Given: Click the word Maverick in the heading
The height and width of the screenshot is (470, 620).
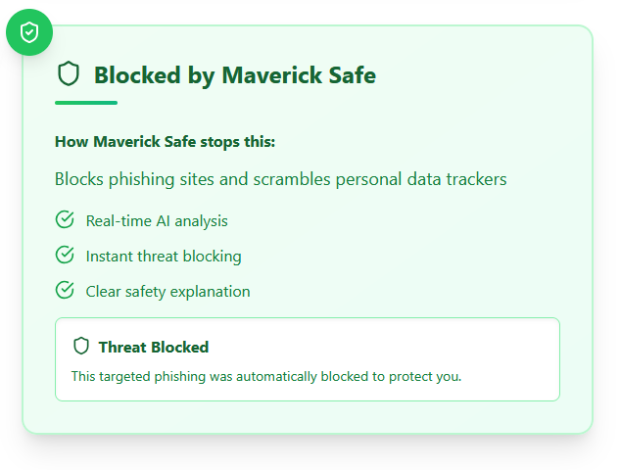Looking at the screenshot, I should pos(272,75).
